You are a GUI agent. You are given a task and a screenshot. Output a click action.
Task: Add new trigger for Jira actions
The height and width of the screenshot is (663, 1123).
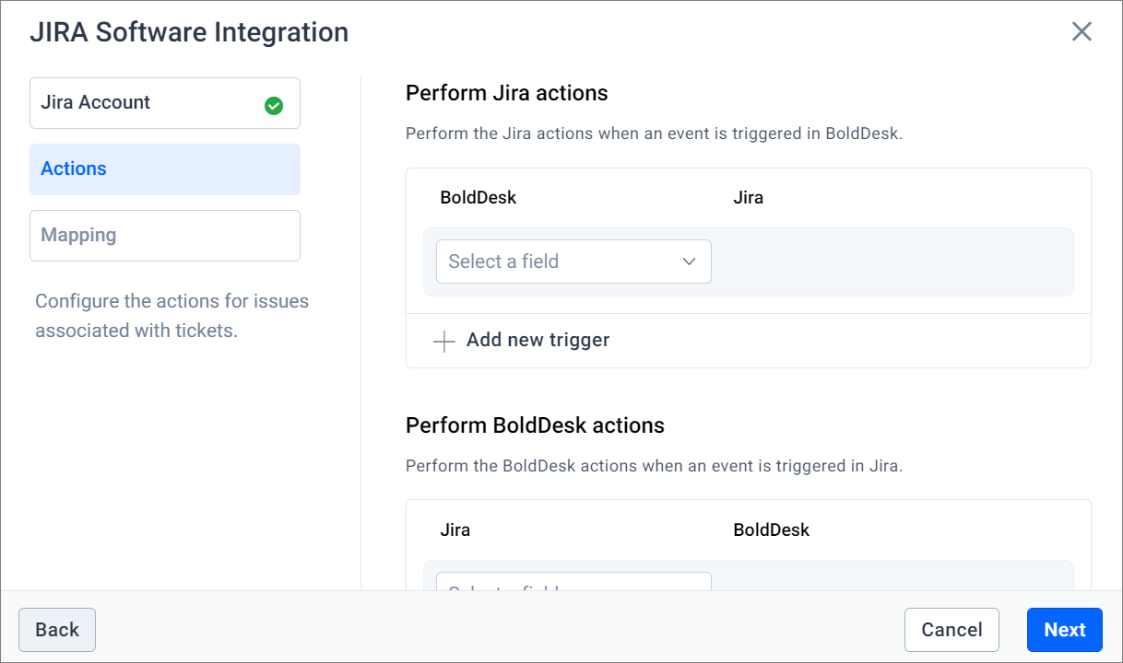[522, 341]
